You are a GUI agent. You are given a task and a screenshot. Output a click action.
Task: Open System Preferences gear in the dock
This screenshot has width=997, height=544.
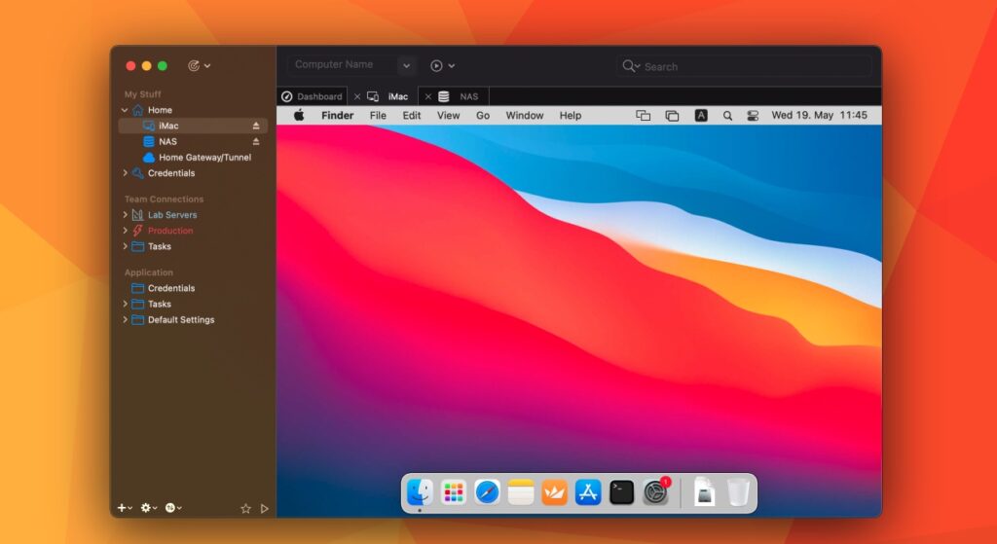click(x=655, y=493)
